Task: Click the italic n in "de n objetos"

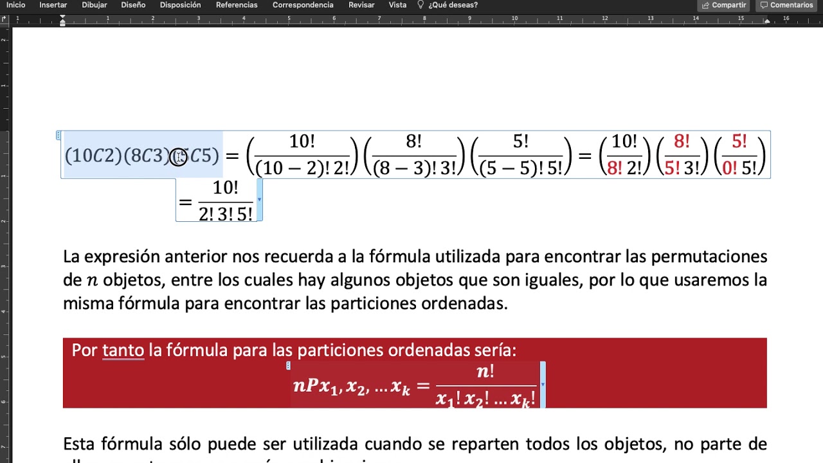Action: pyautogui.click(x=92, y=280)
